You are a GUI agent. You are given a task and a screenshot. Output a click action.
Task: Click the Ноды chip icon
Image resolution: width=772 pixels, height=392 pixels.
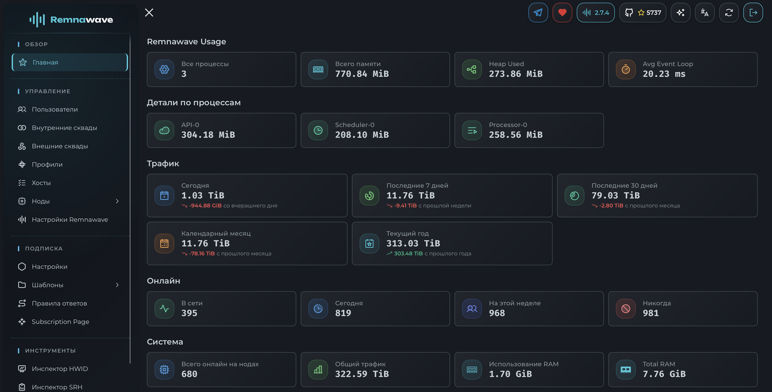click(22, 201)
